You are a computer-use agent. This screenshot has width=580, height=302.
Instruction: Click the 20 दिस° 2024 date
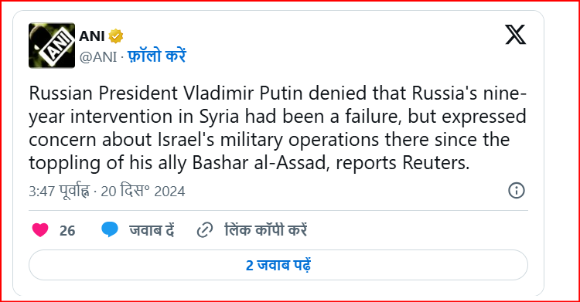click(143, 191)
